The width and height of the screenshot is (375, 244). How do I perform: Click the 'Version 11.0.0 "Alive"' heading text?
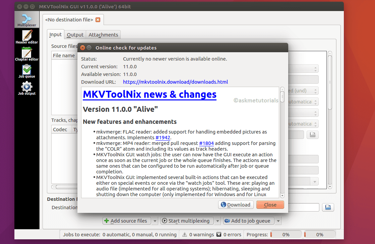(x=120, y=109)
